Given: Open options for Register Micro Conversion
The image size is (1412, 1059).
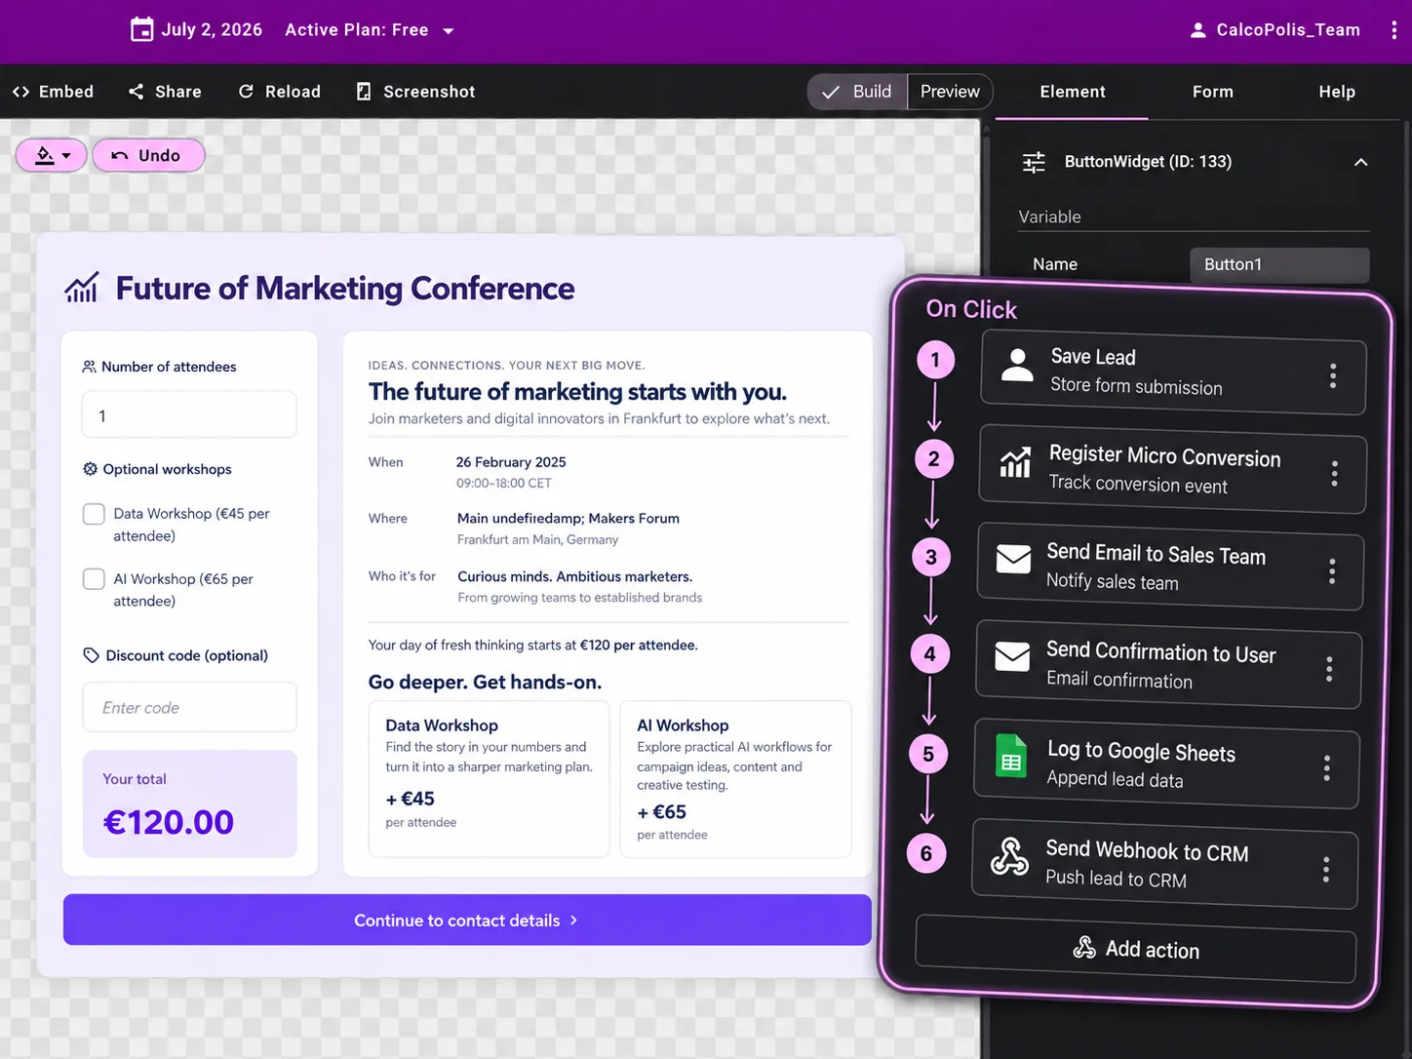Looking at the screenshot, I should (x=1334, y=474).
